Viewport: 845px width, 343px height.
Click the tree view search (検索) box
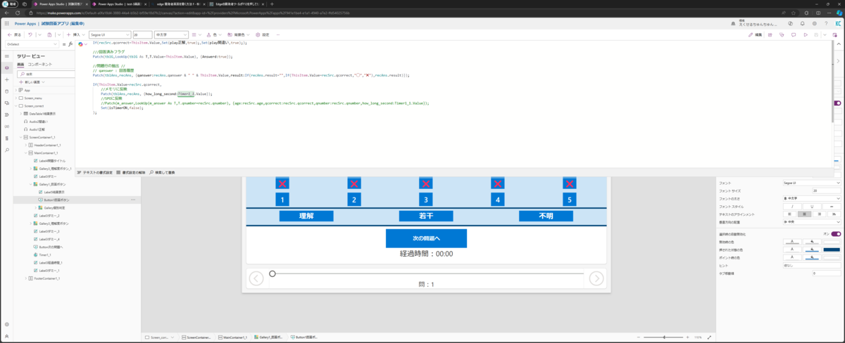(x=46, y=73)
